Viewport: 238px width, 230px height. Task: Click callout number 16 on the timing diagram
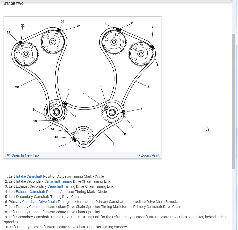click(x=70, y=90)
